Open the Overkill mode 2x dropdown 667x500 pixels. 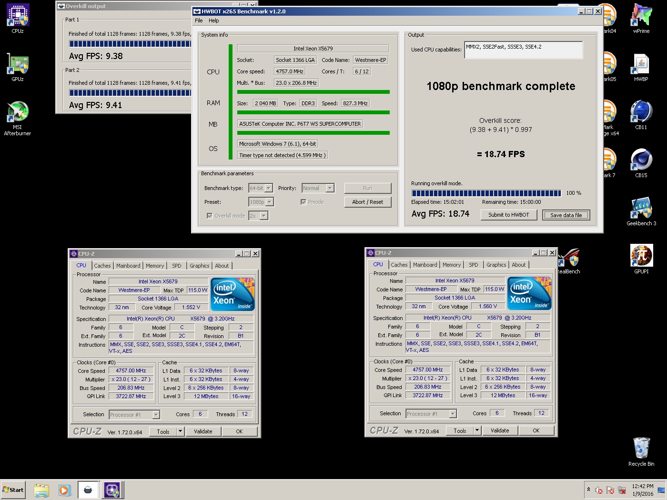(258, 216)
